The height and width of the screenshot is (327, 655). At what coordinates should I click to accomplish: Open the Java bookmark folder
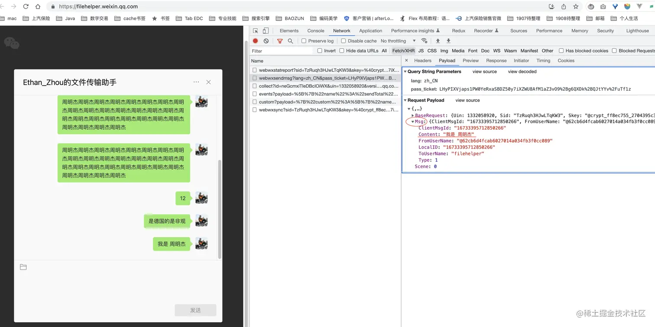point(65,19)
